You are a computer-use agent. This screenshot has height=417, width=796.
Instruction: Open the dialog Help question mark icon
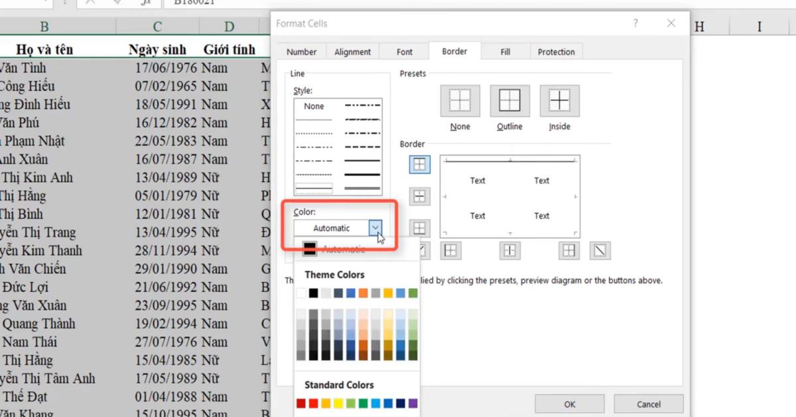click(x=635, y=23)
